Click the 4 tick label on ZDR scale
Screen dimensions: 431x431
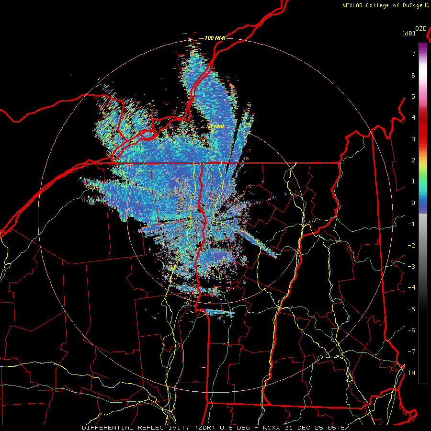[x=413, y=118]
